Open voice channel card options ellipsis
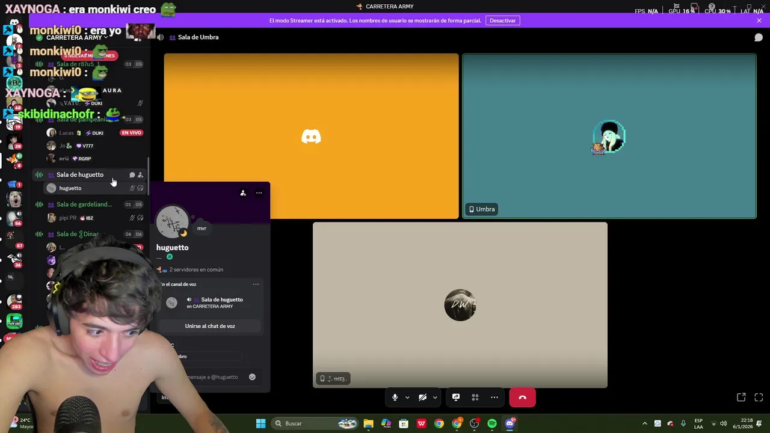The image size is (770, 433). point(256,284)
